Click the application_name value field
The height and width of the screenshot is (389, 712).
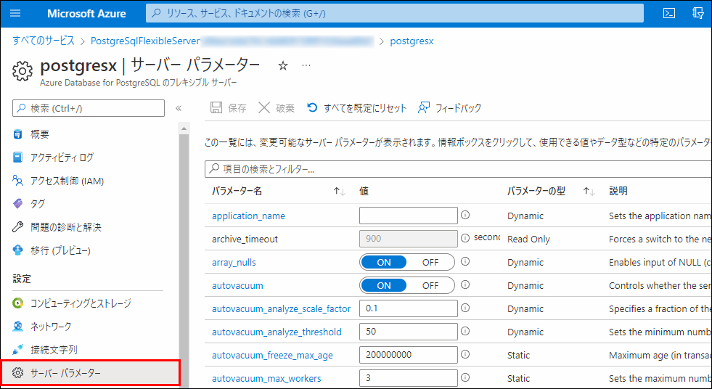point(408,216)
